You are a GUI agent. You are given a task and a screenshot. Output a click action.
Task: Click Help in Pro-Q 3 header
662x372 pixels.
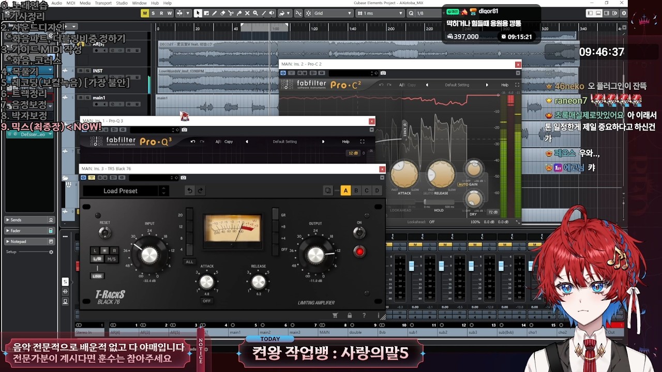[x=345, y=142]
